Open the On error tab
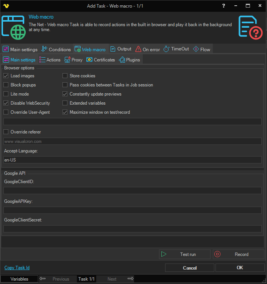This screenshot has height=284, width=267. (148, 49)
